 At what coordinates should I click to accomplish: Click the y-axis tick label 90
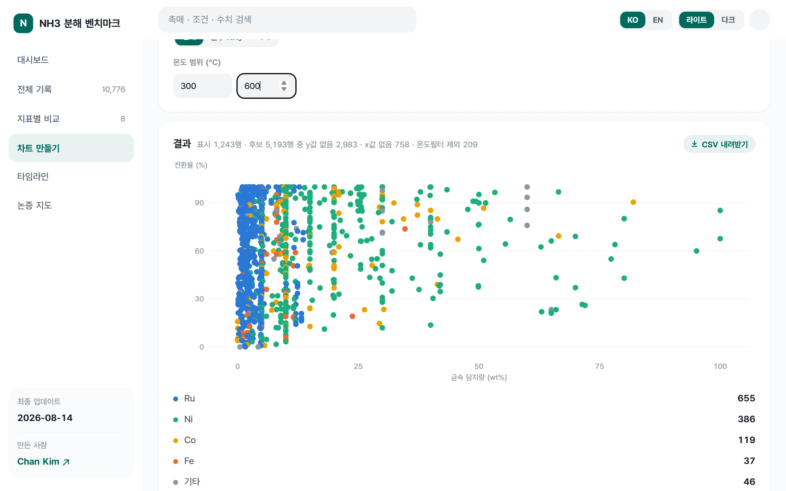tap(199, 203)
